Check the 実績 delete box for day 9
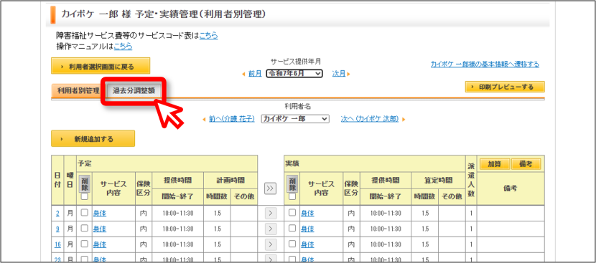Image resolution: width=596 pixels, height=263 pixels. point(292,229)
